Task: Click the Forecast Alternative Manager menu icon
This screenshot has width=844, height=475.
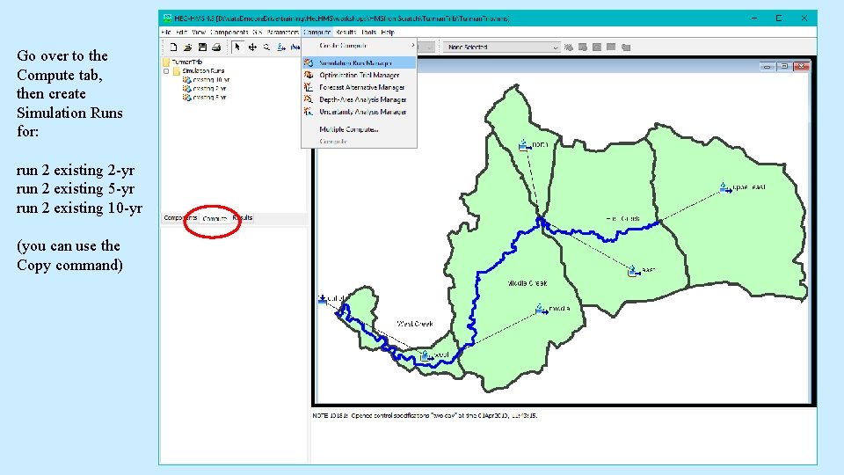Action: (309, 87)
